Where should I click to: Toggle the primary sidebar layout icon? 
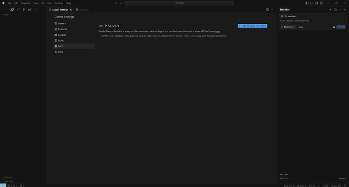tap(307, 3)
